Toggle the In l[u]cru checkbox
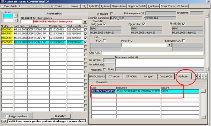The height and width of the screenshot is (126, 211). tap(104, 24)
